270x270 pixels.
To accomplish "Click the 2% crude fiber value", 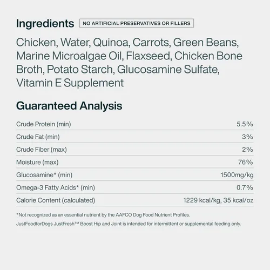I will click(247, 150).
